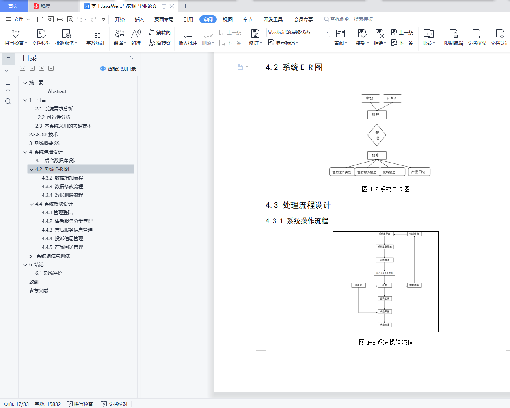Click the plus-box icon in 目录 panel header
510x408 pixels.
[41, 69]
